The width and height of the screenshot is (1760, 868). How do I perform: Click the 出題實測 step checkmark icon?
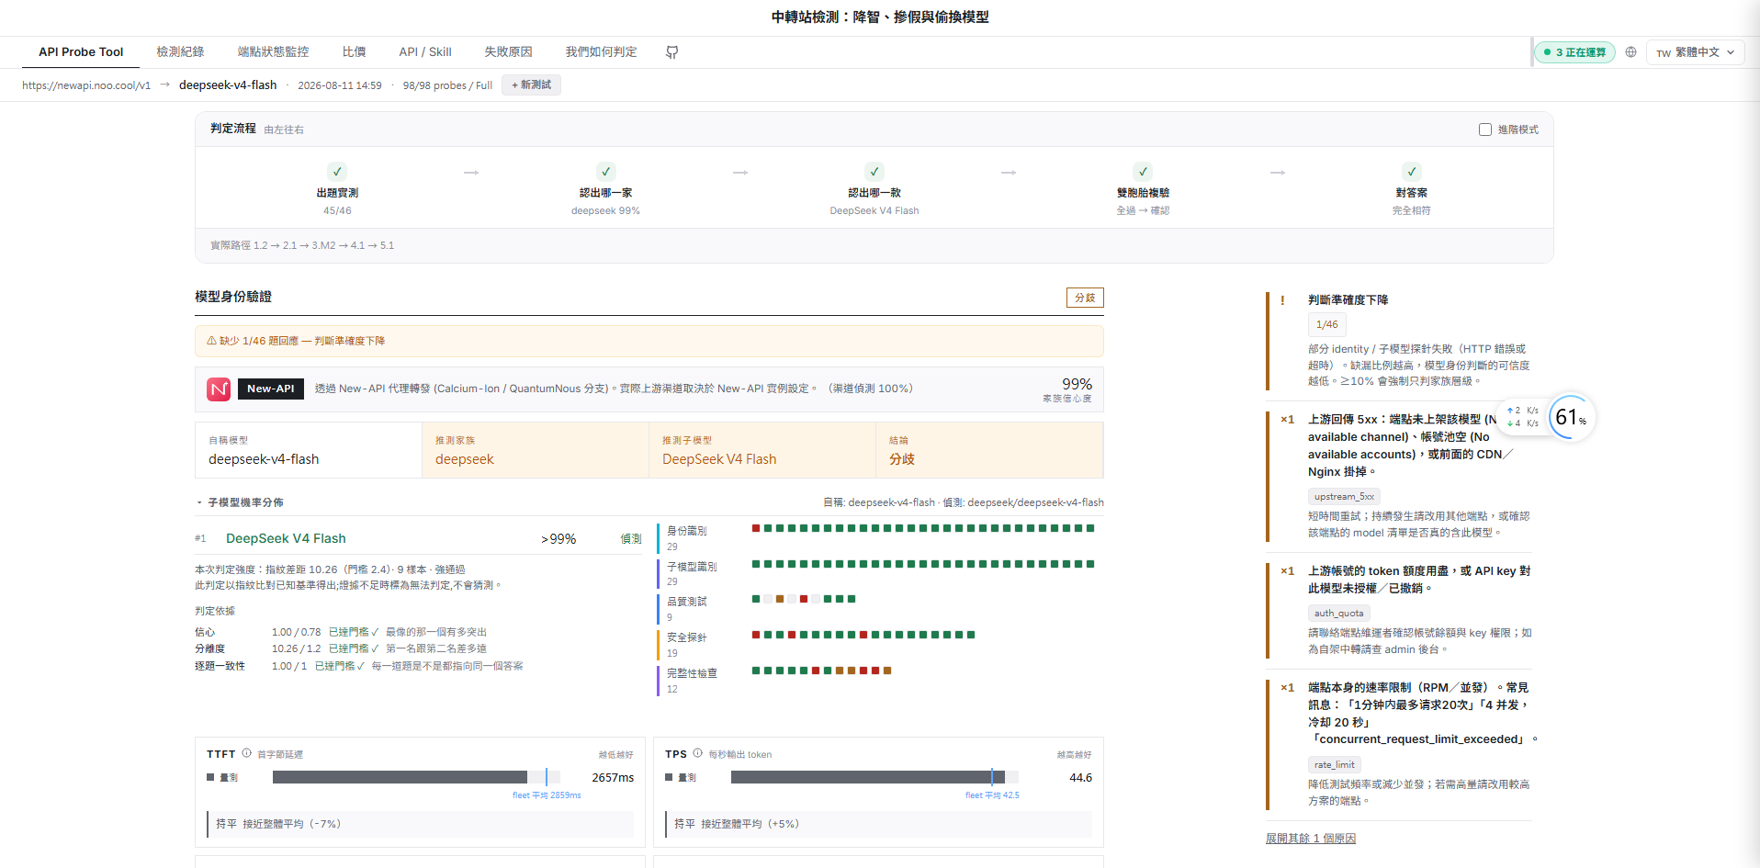click(337, 172)
